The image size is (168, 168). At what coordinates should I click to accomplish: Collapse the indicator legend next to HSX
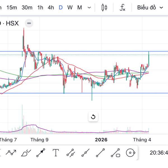[29, 23]
